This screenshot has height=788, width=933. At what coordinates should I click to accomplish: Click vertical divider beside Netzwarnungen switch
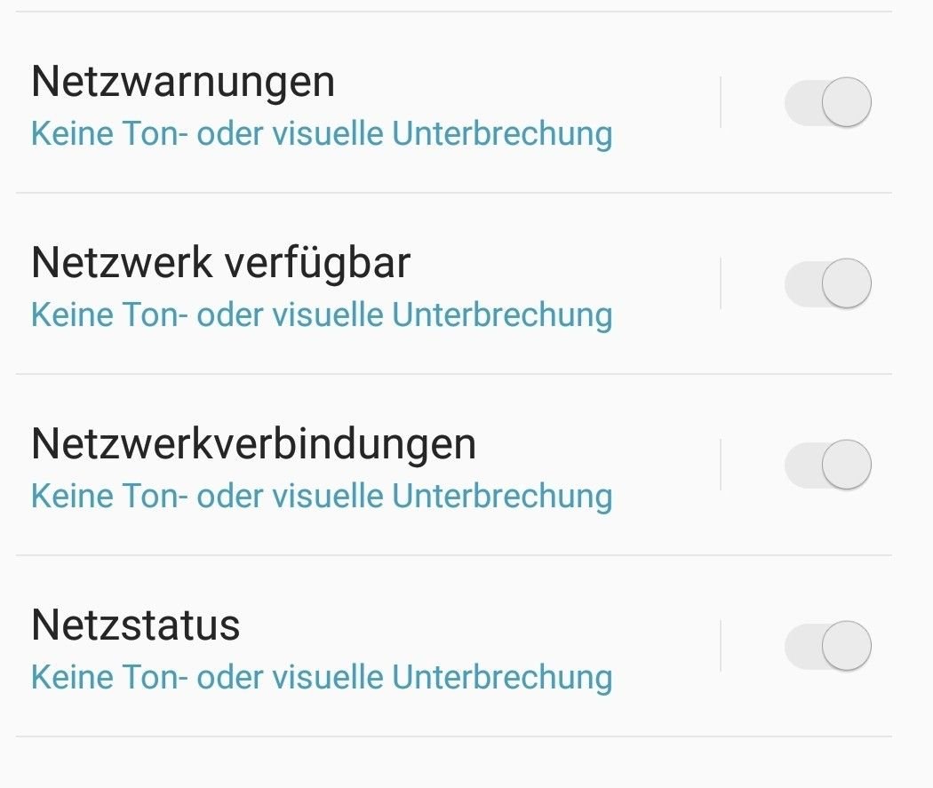tap(721, 102)
